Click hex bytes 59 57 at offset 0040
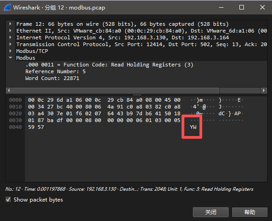Viewport: 272px width, 221px height. [x=34, y=127]
